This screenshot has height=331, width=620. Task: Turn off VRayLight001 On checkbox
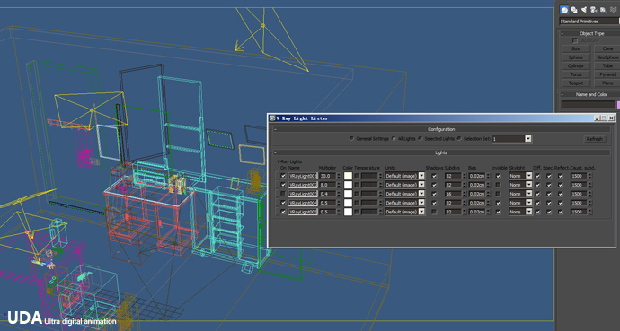click(283, 176)
